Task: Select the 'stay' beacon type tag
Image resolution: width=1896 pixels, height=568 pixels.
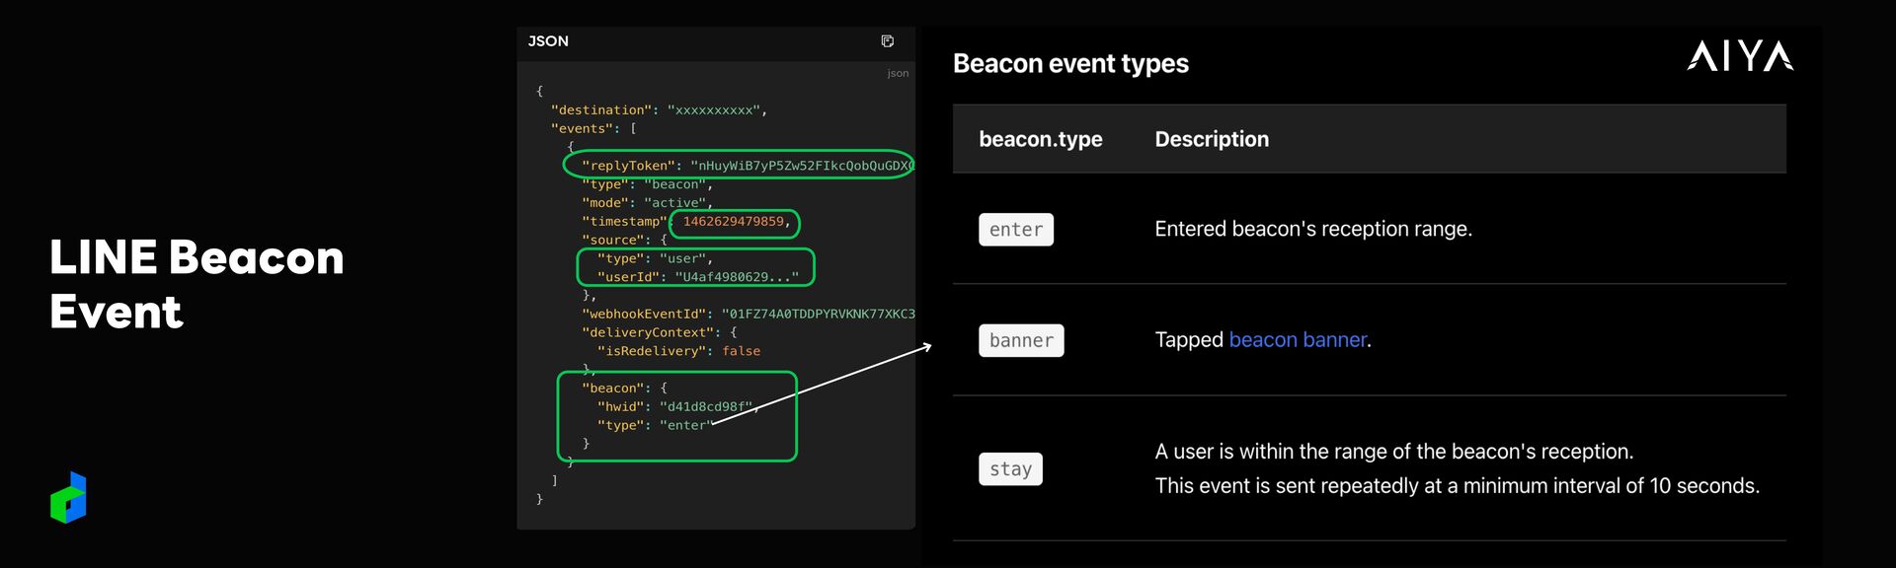Action: (1010, 469)
